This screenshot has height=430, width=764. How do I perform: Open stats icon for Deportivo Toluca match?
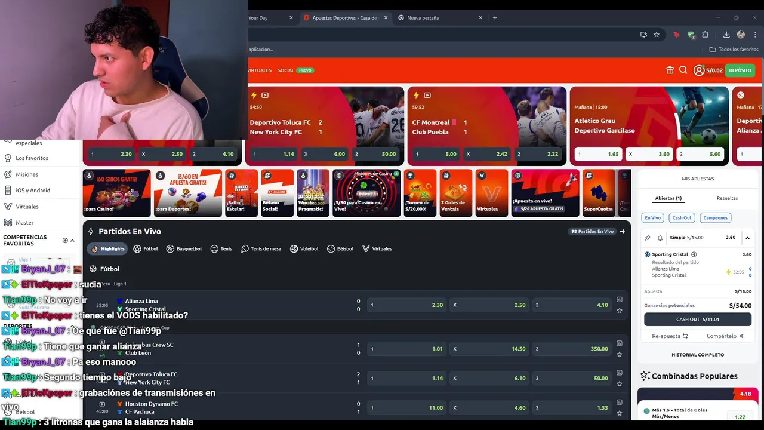(620, 373)
